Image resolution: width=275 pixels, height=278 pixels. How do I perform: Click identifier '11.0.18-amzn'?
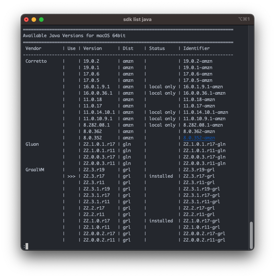point(199,100)
